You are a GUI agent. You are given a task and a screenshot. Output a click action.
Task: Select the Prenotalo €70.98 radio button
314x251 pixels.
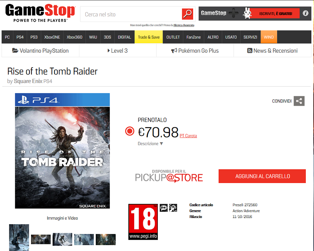click(x=130, y=131)
